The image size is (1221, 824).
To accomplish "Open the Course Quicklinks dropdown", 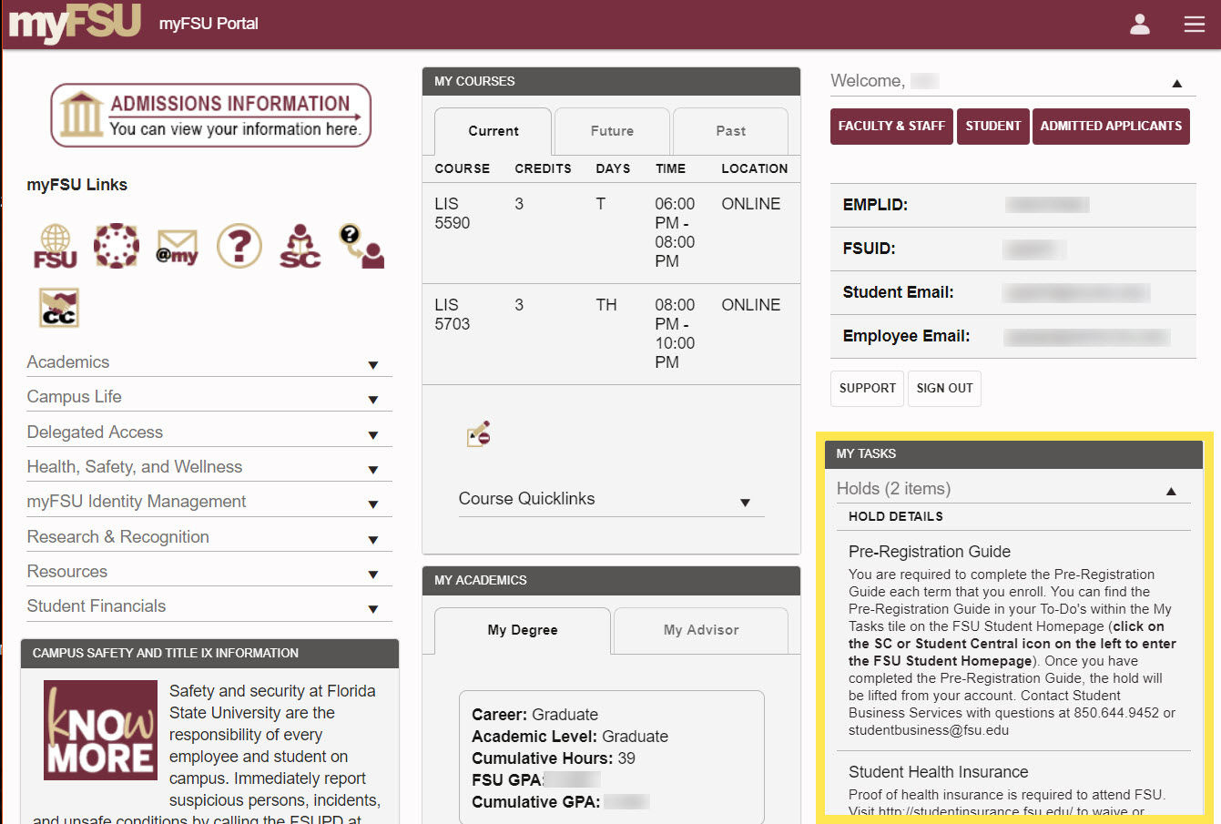I will coord(744,502).
